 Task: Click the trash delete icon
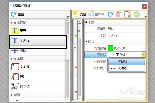[118, 14]
